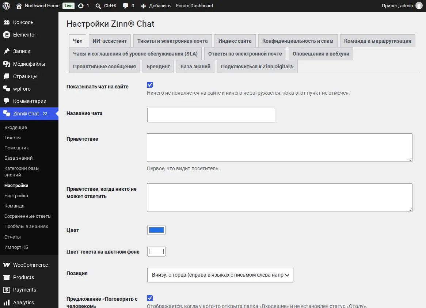The image size is (426, 308).
Task: Click the updates refresh icon
Action: pyautogui.click(x=81, y=6)
